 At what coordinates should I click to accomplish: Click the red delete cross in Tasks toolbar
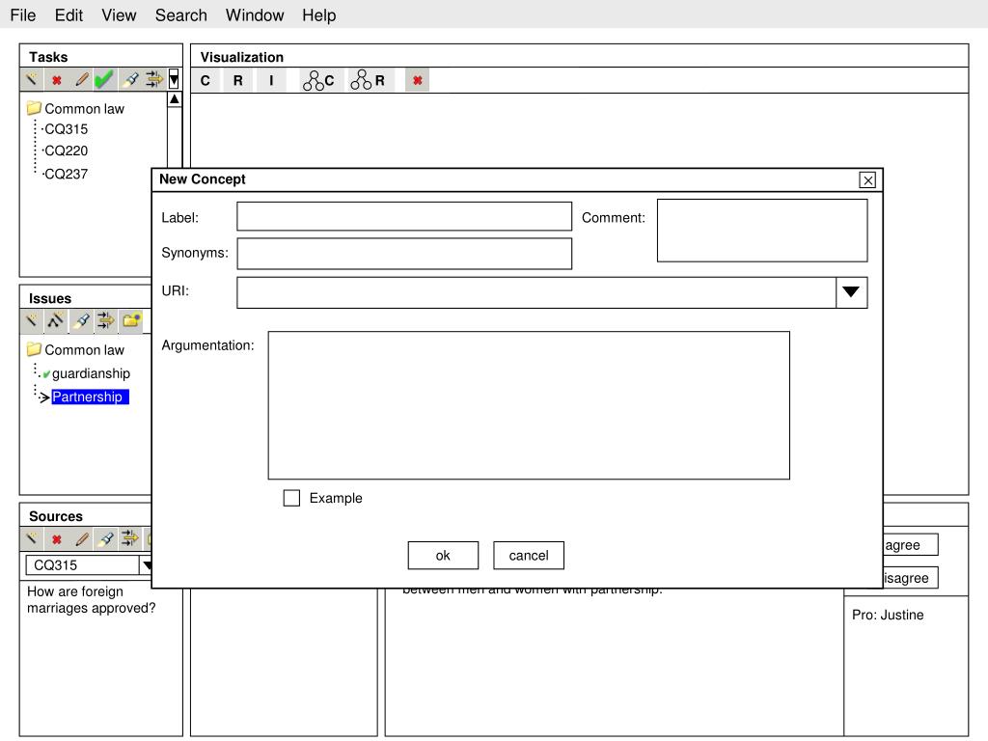(57, 80)
